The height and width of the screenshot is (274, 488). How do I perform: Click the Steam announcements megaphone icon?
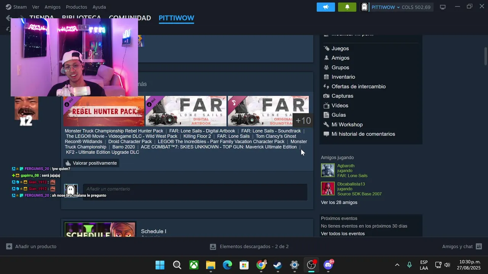(326, 7)
